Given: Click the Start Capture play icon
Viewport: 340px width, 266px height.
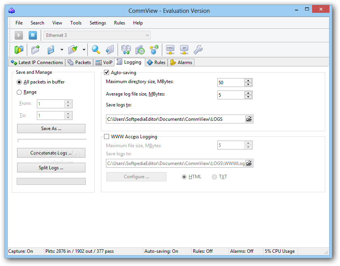Looking at the screenshot, I should (x=19, y=35).
